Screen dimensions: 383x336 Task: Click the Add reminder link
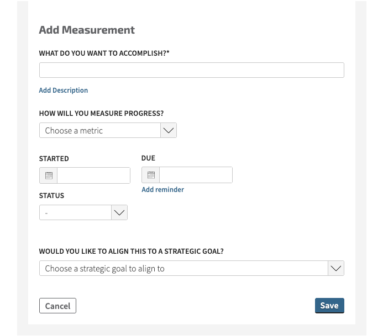[x=163, y=189]
